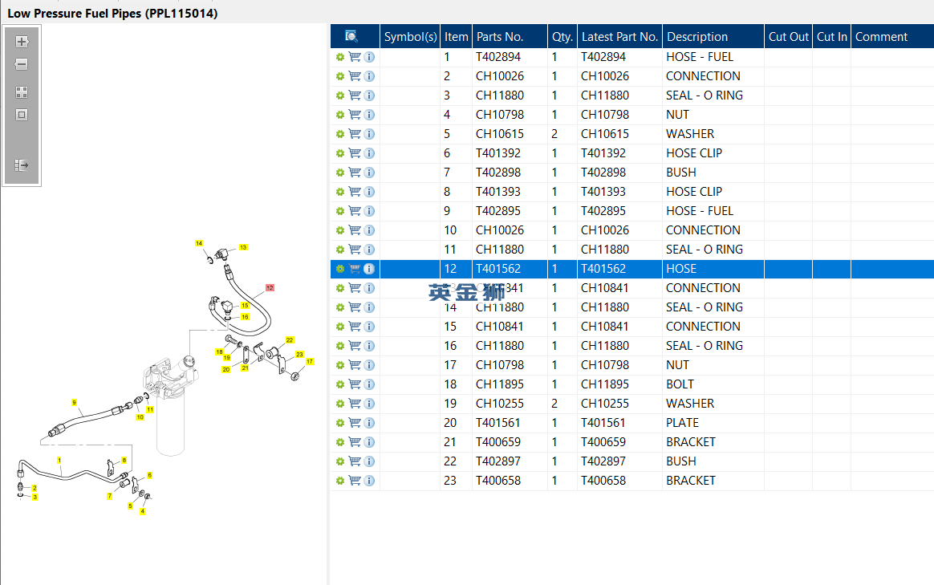Click the zoom in plus icon

coord(22,42)
